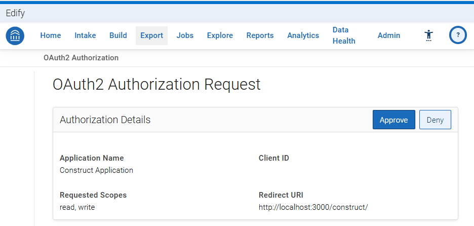Go to the Analytics section

click(303, 35)
